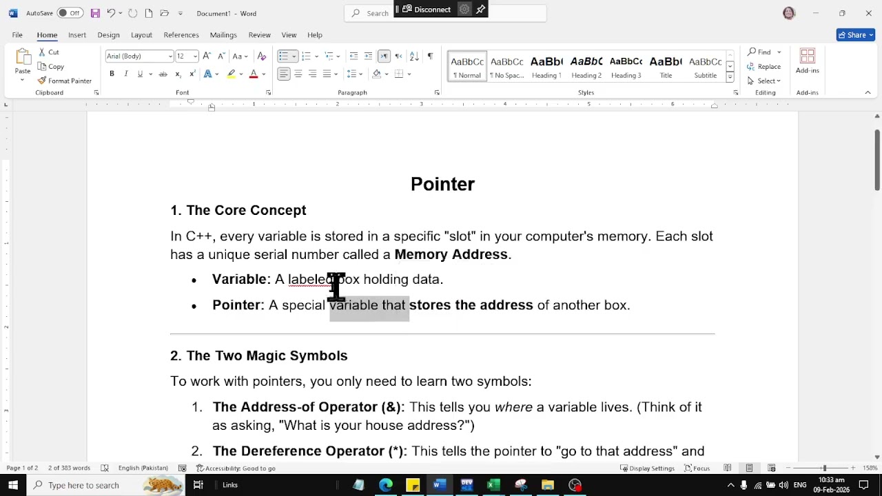Viewport: 882px width, 496px height.
Task: Switch to Web Layout view icon
Action: coord(771,468)
